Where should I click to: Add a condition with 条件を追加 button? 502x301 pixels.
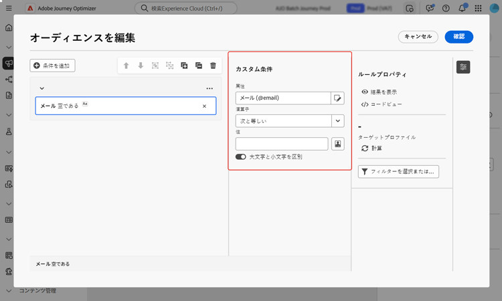52,66
